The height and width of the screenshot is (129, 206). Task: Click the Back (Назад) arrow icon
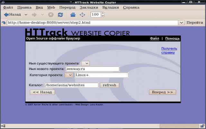[x=6, y=15]
